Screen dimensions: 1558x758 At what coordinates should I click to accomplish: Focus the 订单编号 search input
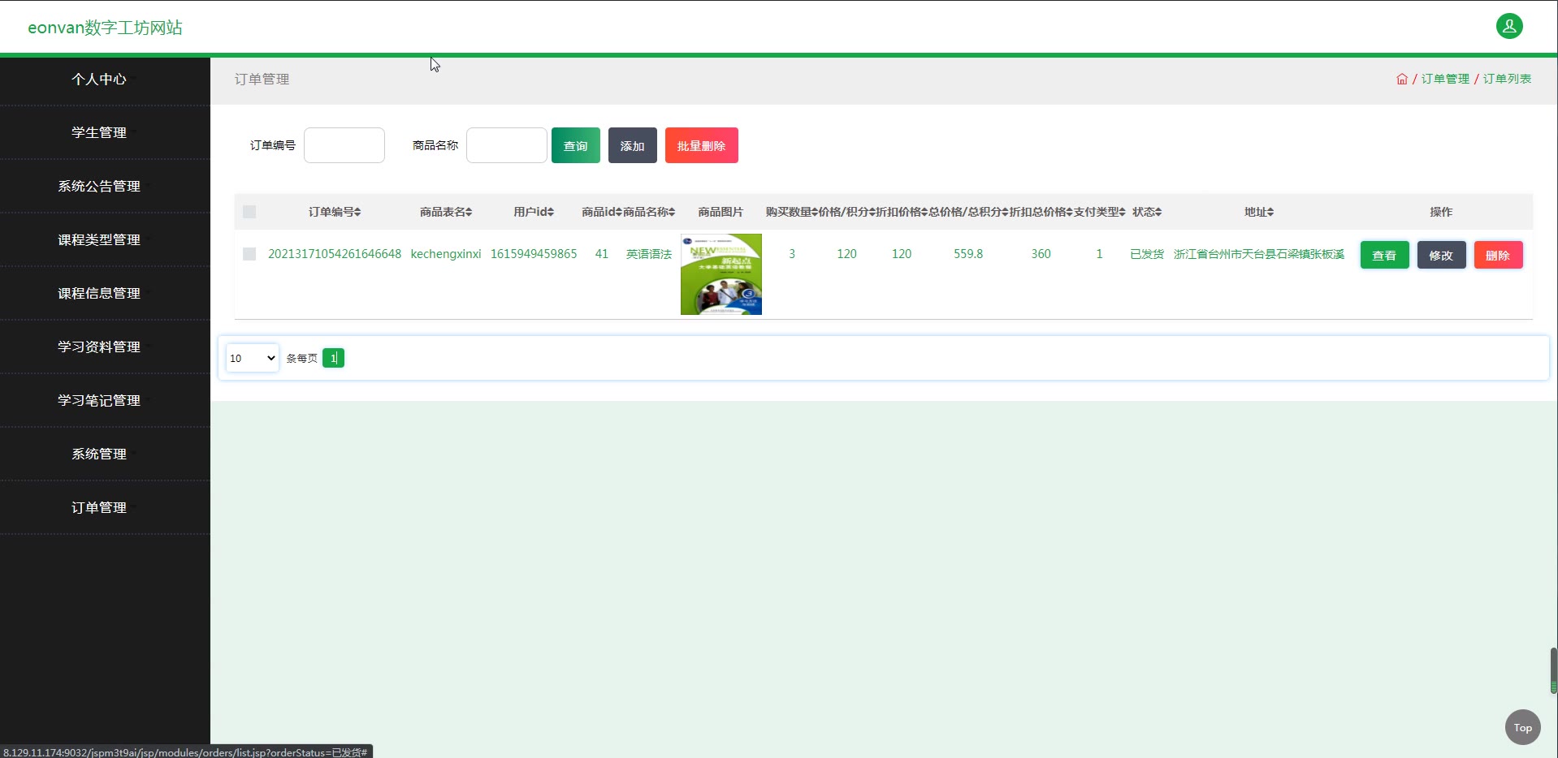pos(344,145)
